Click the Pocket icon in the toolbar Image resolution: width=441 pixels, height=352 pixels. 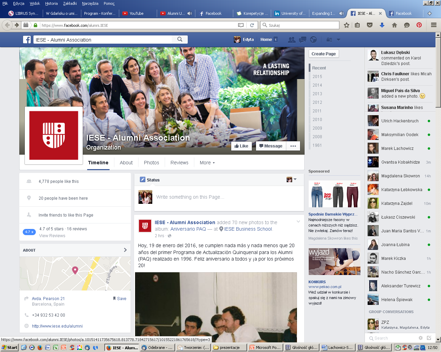pyautogui.click(x=370, y=25)
